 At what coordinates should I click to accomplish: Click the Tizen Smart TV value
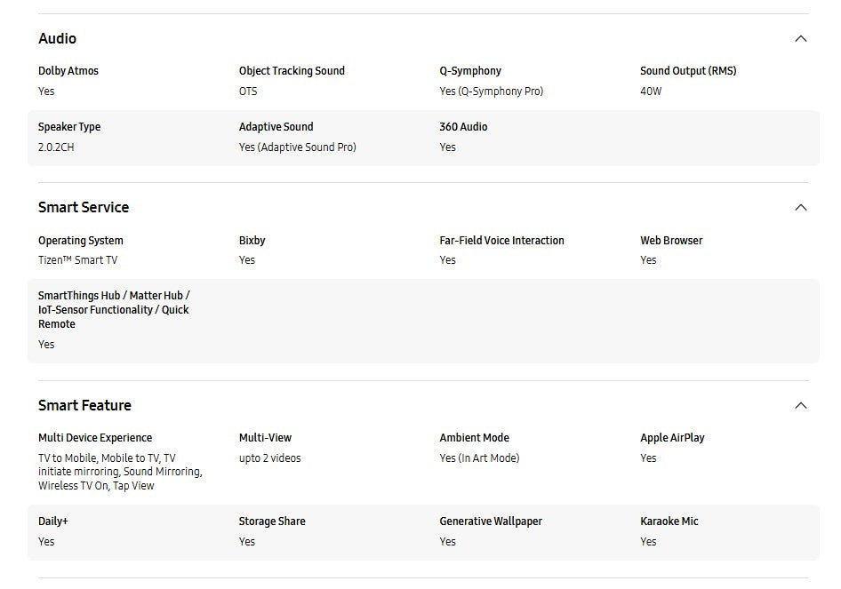pos(77,260)
